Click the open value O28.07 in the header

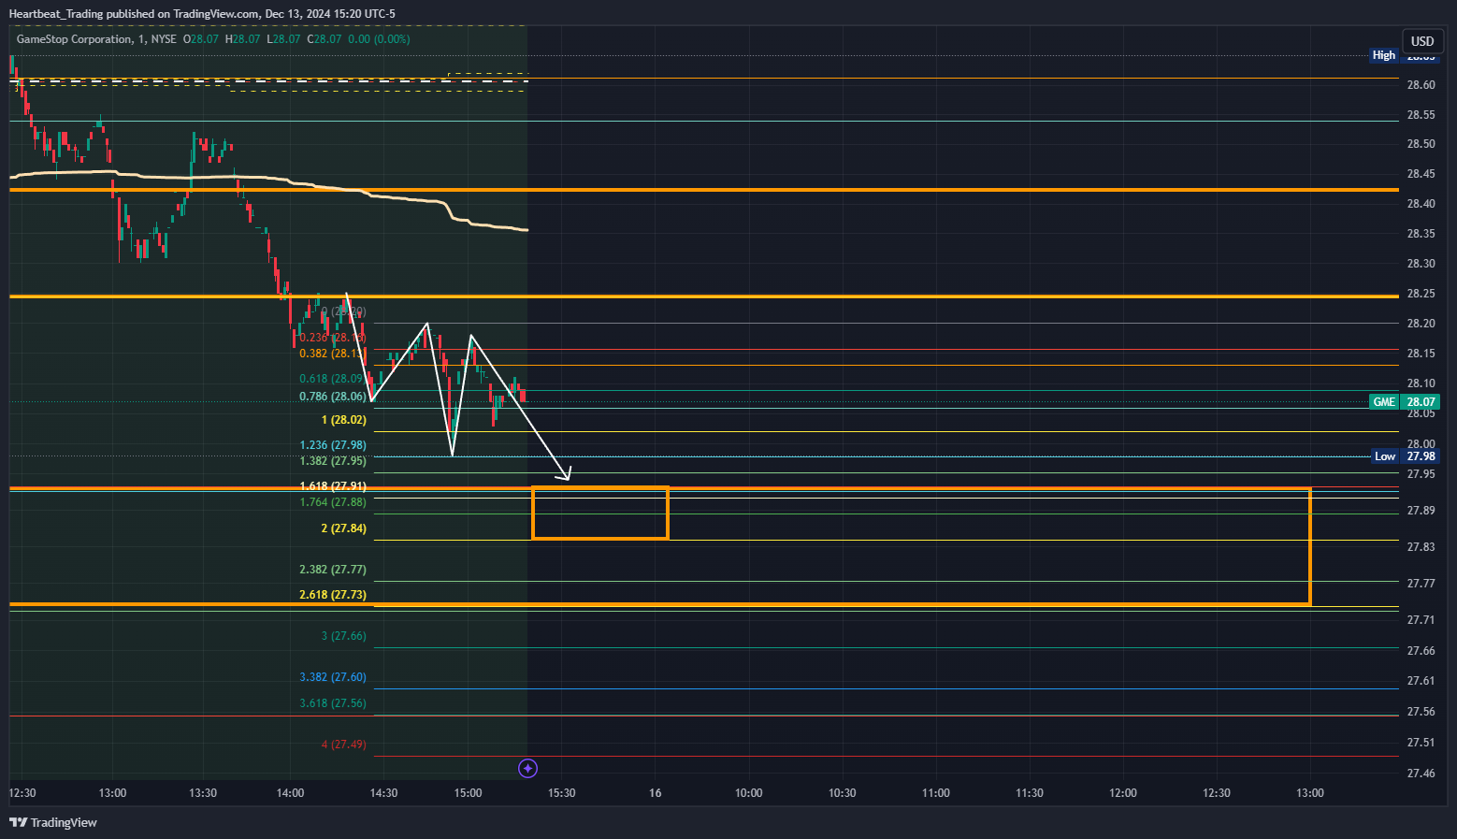pos(201,39)
